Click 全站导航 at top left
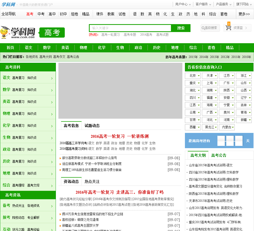Screen dimensions: 254x231 click(x=9, y=14)
